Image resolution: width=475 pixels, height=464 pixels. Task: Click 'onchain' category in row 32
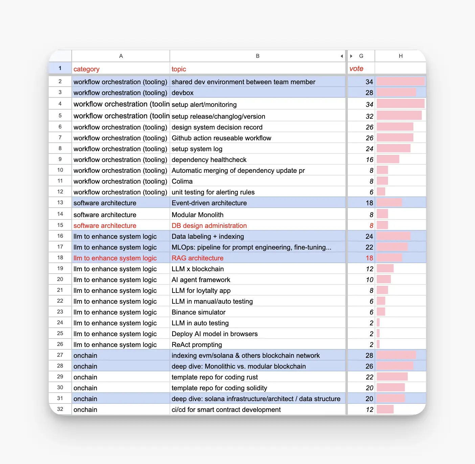click(x=121, y=409)
